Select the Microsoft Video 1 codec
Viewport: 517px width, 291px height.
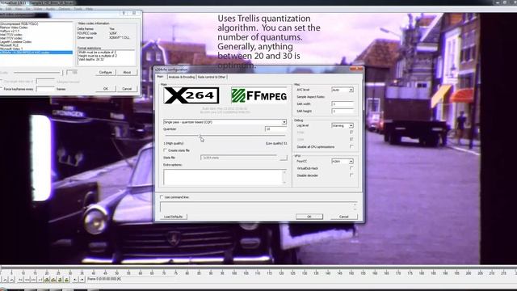coord(11,49)
